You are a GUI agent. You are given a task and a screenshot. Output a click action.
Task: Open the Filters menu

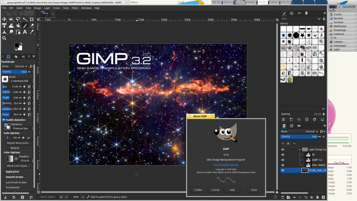click(75, 8)
